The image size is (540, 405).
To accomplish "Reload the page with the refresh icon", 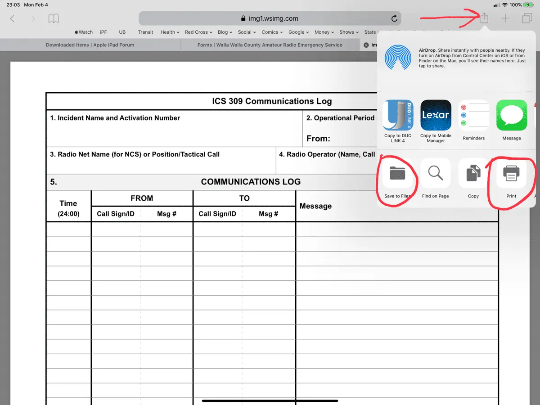I will point(394,18).
